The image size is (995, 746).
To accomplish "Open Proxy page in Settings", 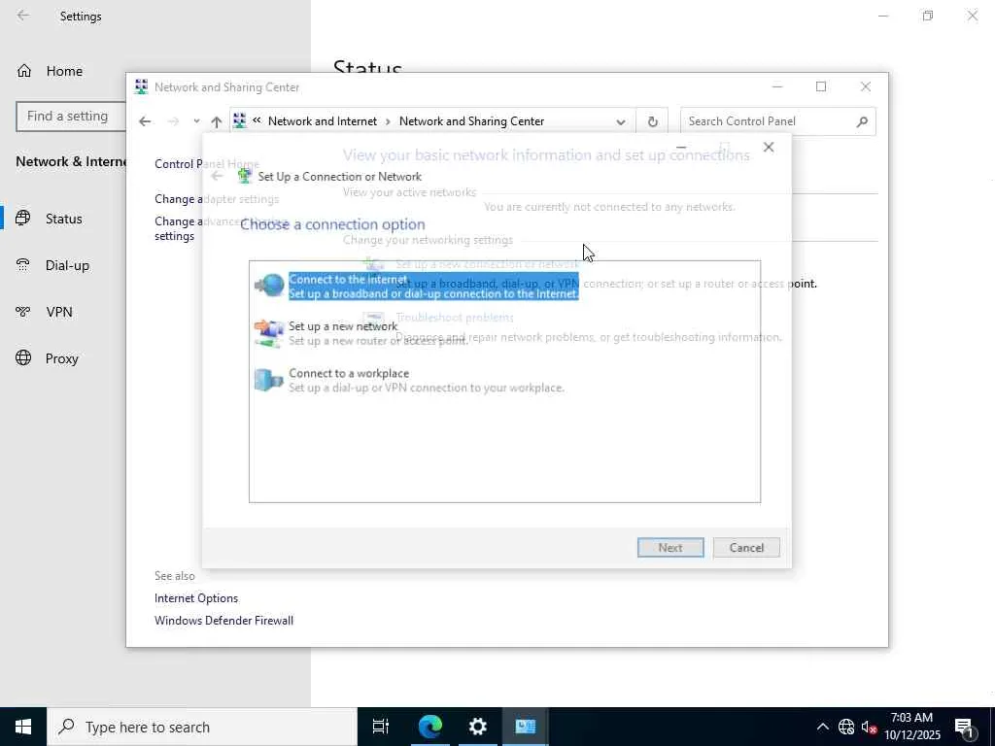I will 61,358.
